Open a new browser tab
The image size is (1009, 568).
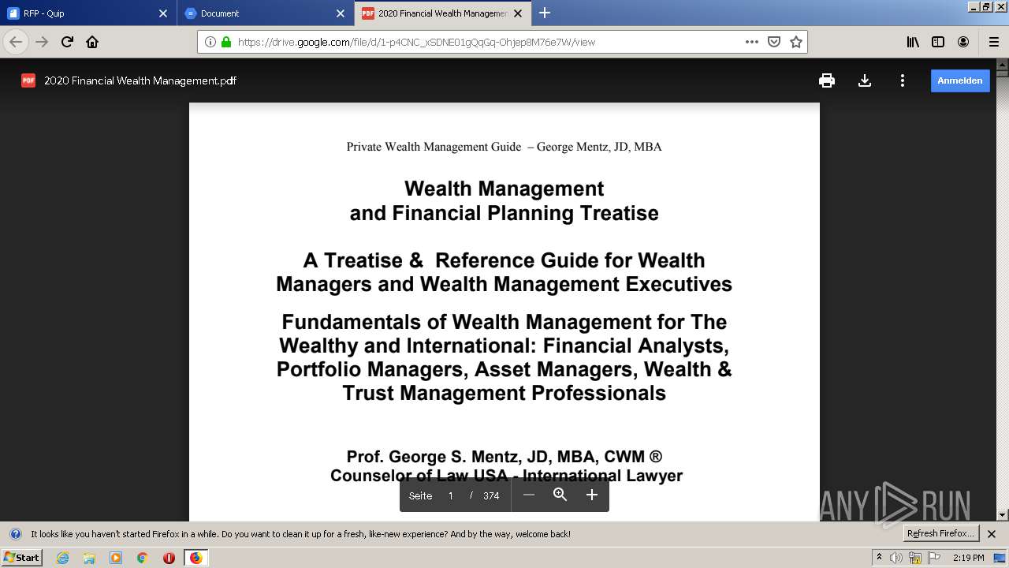pos(545,13)
